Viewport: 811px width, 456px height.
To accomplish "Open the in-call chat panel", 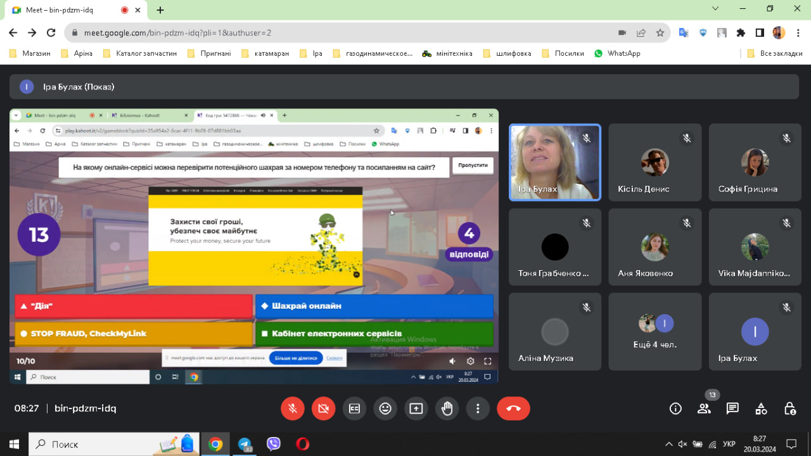I will (732, 408).
